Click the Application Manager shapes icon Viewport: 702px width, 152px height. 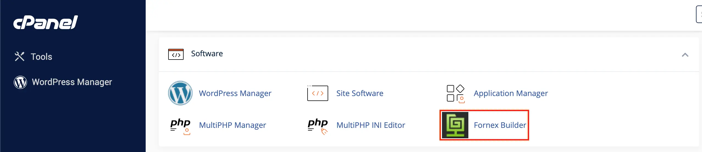click(455, 94)
